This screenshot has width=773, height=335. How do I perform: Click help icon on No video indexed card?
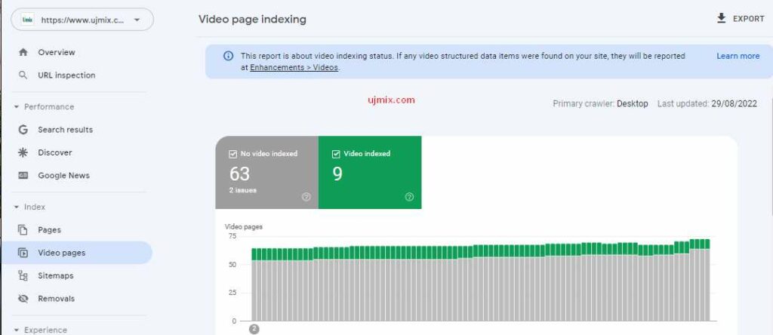pyautogui.click(x=306, y=197)
